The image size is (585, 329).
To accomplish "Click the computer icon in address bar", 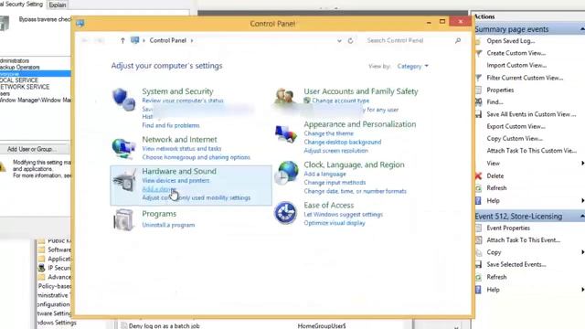I will click(x=134, y=40).
